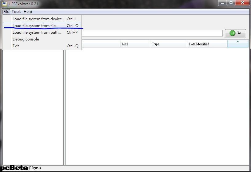This screenshot has height=172, width=251.
Task: Click the empty file list area
Action: click(157, 107)
